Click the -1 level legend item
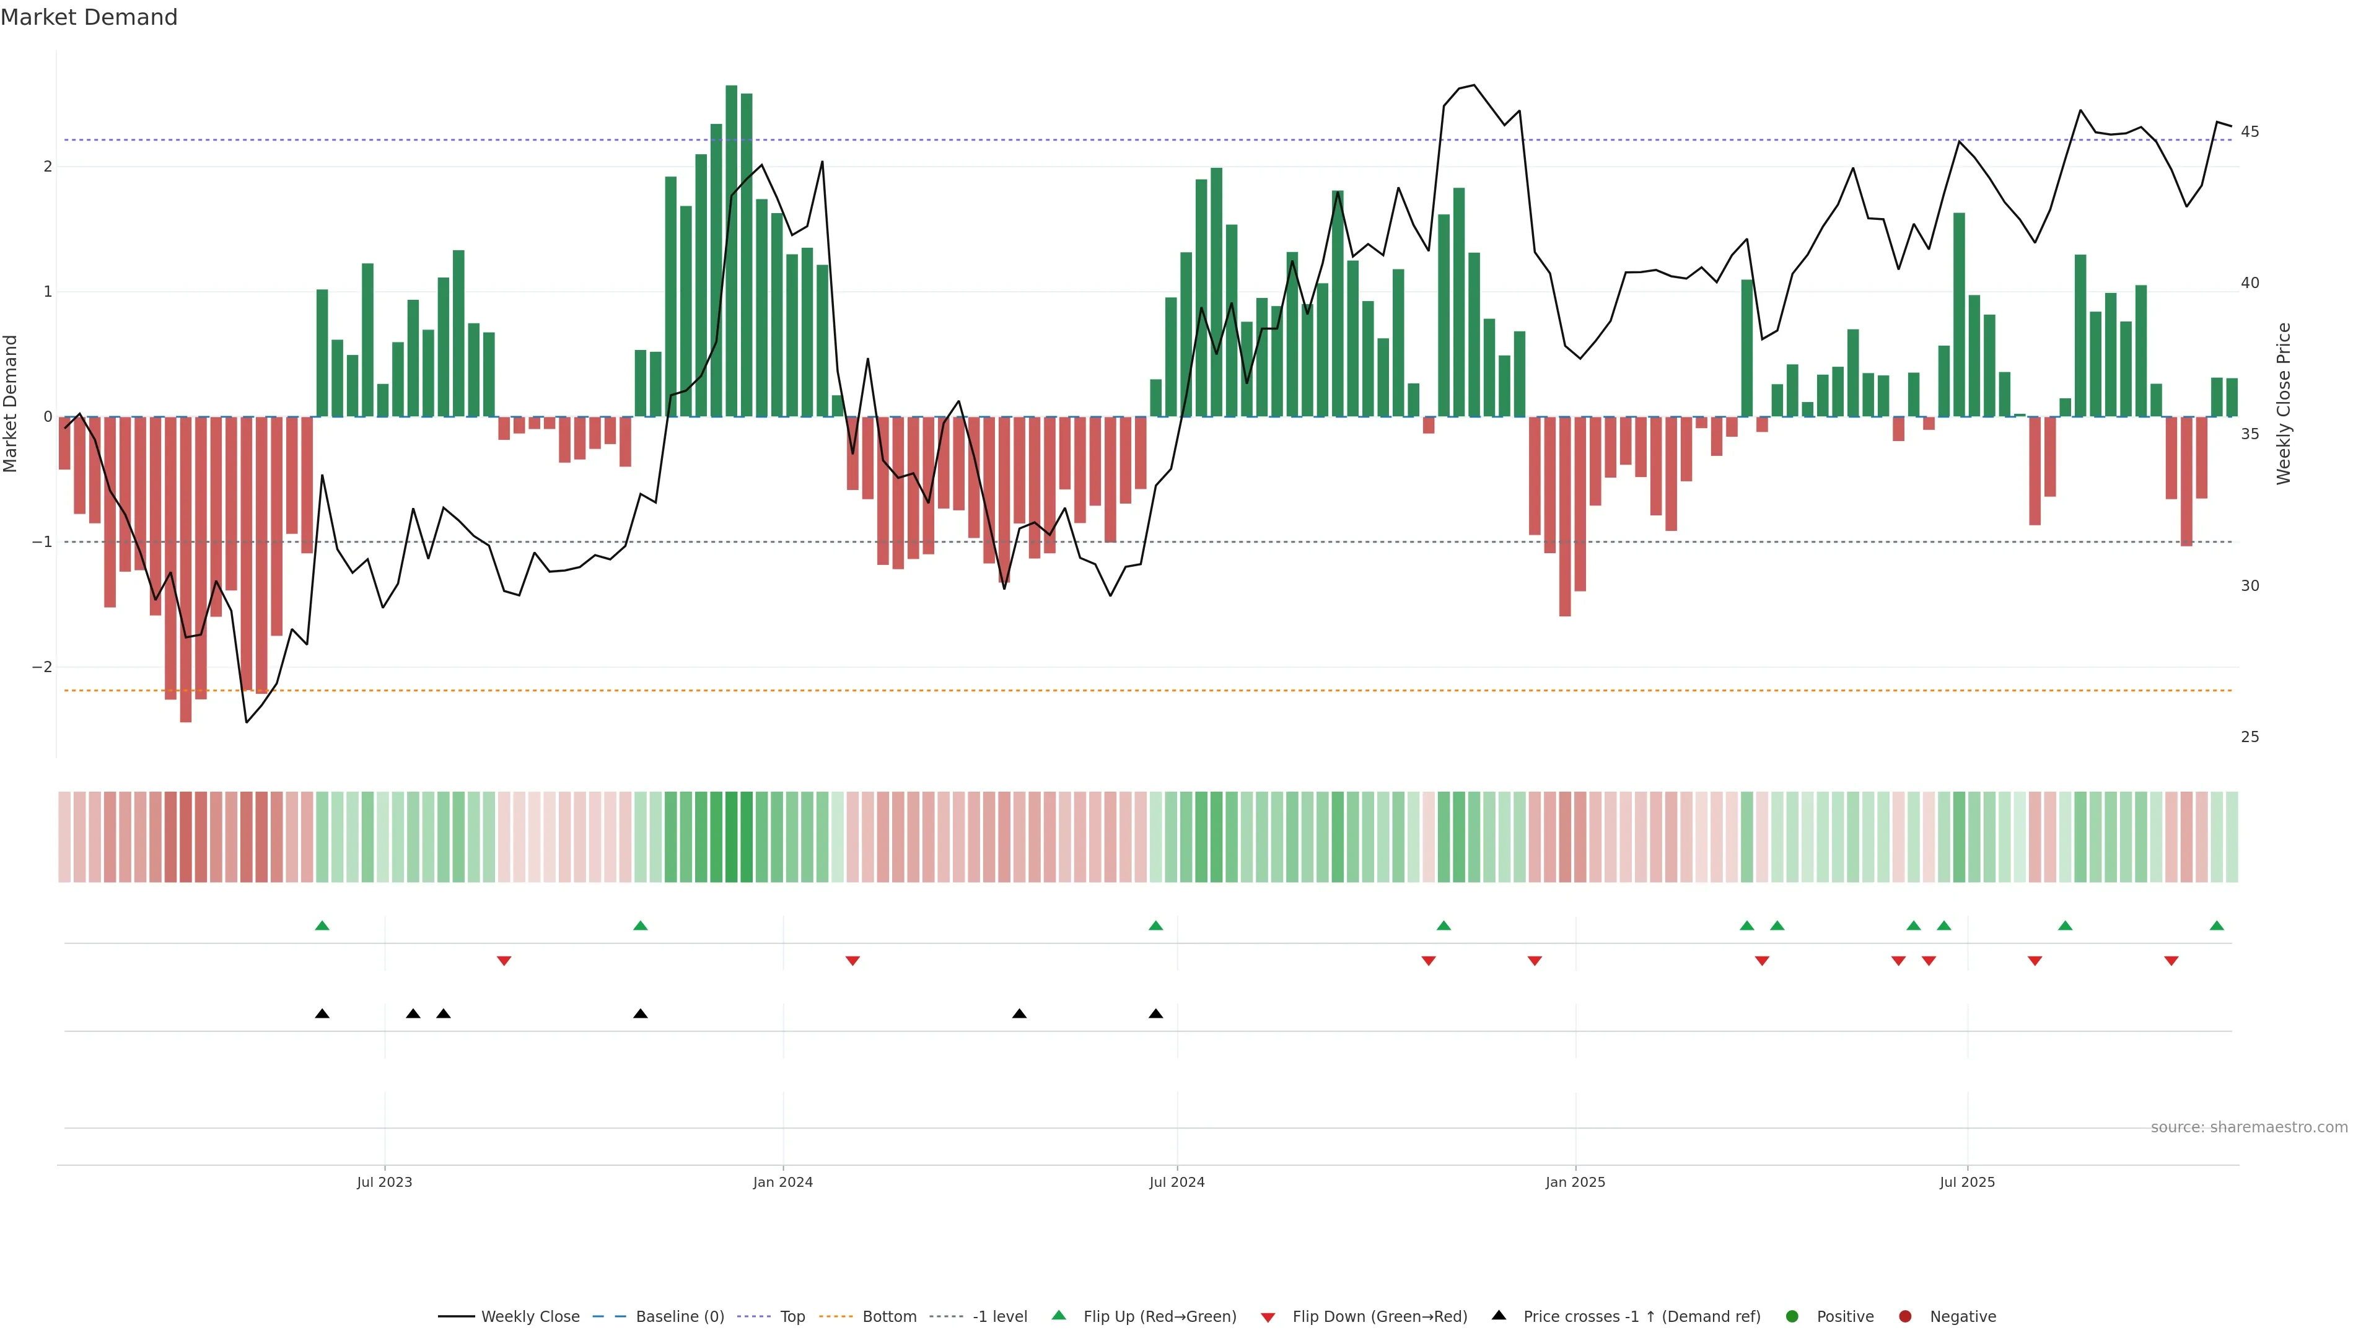Screen dimensions: 2379x1338 point(999,1317)
